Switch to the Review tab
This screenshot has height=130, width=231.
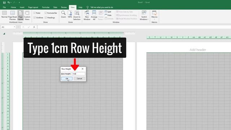point(64,7)
